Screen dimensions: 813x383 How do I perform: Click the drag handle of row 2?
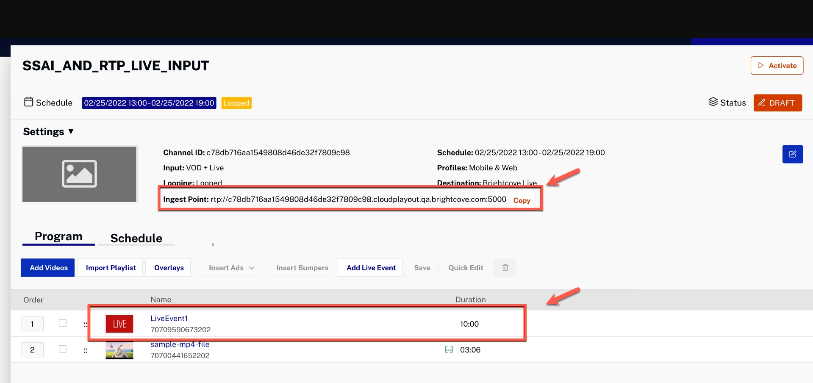coord(85,350)
